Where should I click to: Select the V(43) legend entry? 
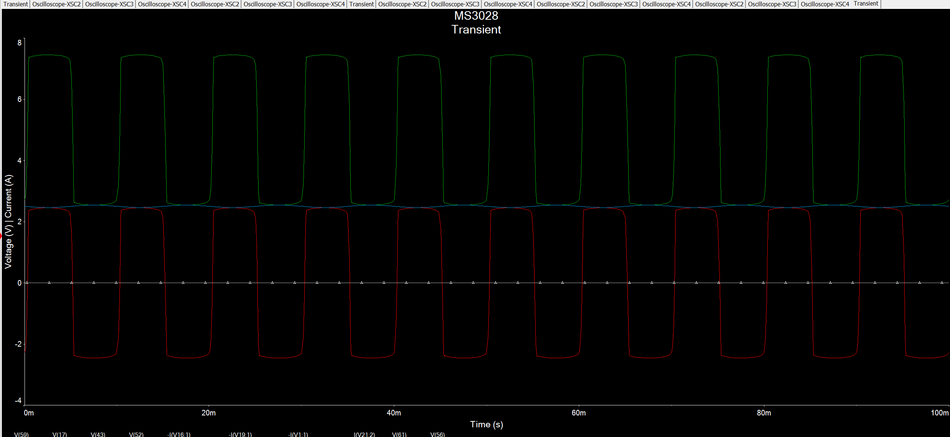[98, 434]
